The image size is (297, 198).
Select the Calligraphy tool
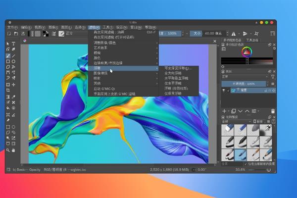tap(13, 49)
